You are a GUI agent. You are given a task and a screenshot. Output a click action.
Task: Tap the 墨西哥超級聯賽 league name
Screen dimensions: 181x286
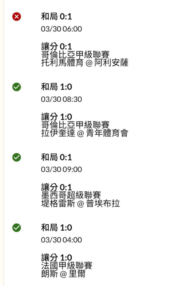click(71, 195)
